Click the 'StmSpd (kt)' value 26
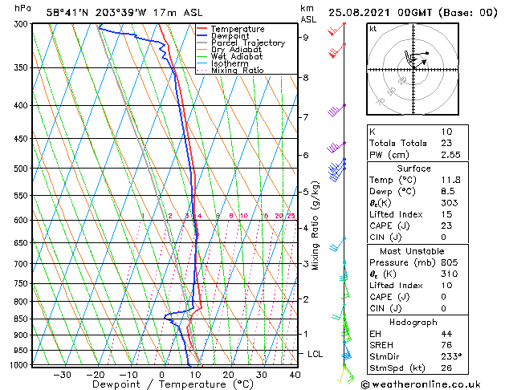The width and height of the screenshot is (505, 390). (x=446, y=368)
